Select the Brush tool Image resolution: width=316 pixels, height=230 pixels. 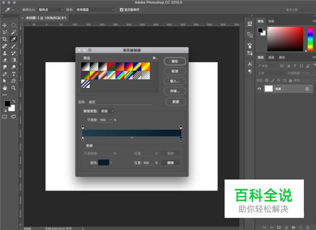tap(14, 46)
